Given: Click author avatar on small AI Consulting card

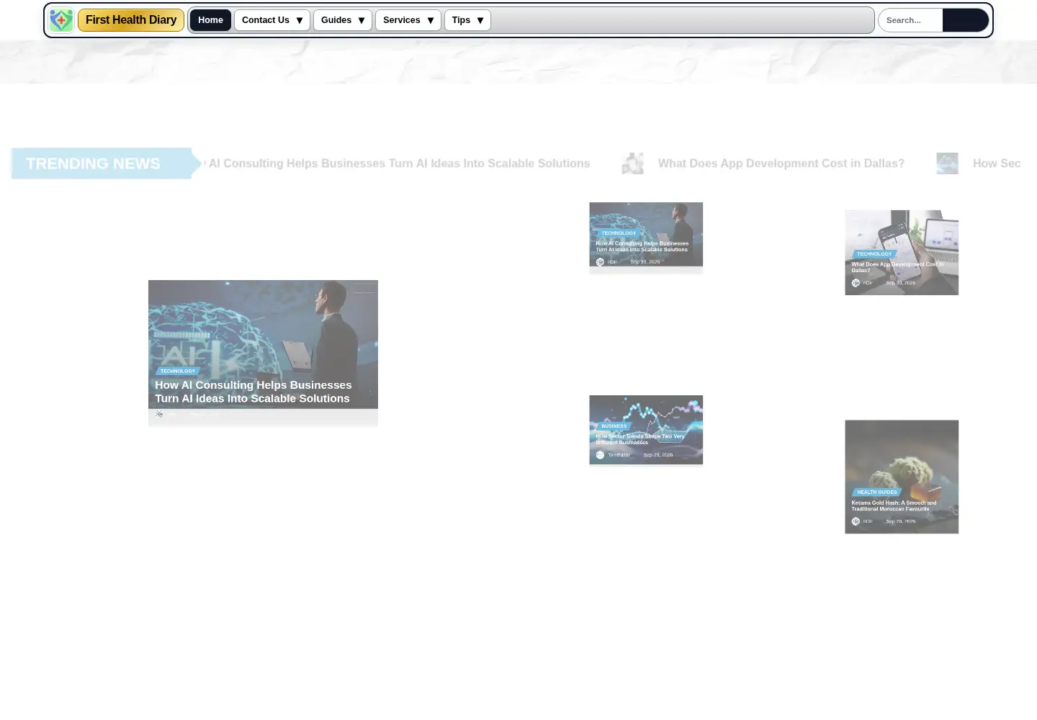Looking at the screenshot, I should coord(600,262).
